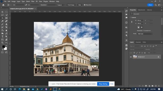163x91 pixels.
Task: Open the layer filter Kind dropdown
Action: pos(135,46)
